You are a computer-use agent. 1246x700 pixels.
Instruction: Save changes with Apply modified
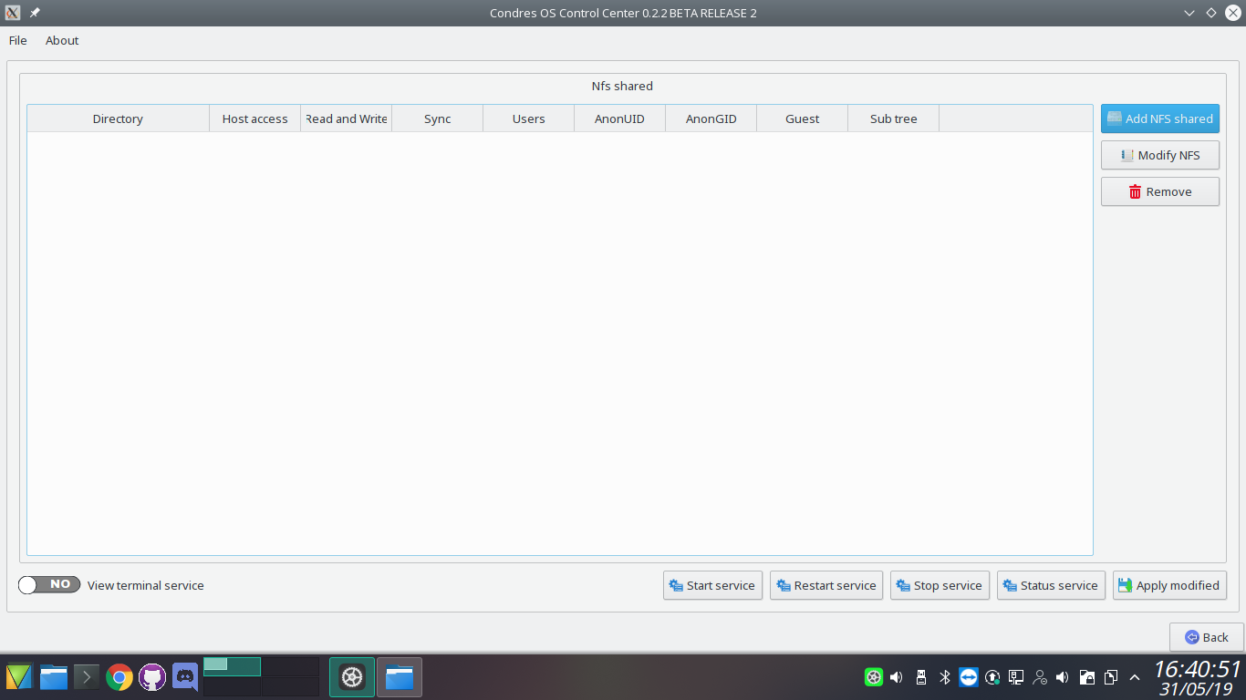(x=1168, y=585)
